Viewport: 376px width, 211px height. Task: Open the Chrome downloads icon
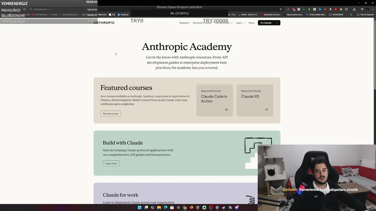click(x=354, y=9)
